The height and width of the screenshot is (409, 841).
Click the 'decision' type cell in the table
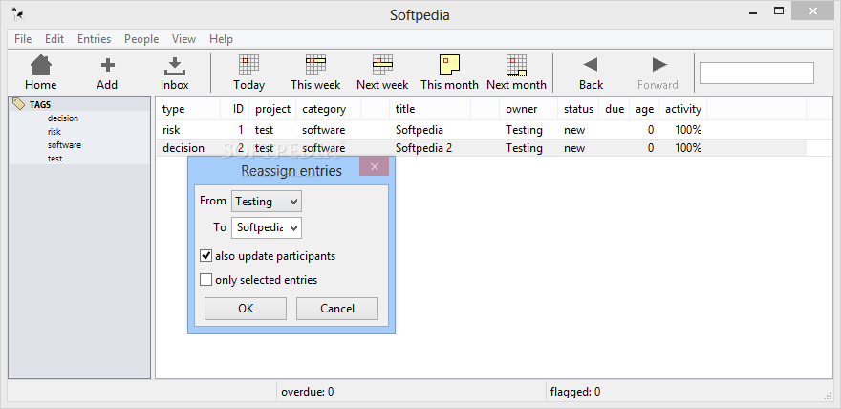click(x=183, y=148)
